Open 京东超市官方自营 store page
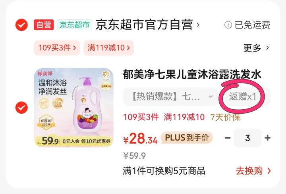286x194 pixels. (x=147, y=25)
